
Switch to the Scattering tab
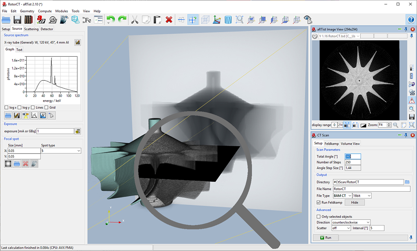click(x=31, y=29)
